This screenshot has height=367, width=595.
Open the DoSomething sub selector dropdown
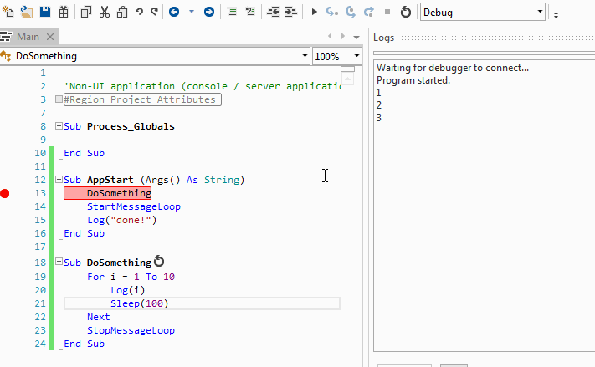tap(304, 56)
